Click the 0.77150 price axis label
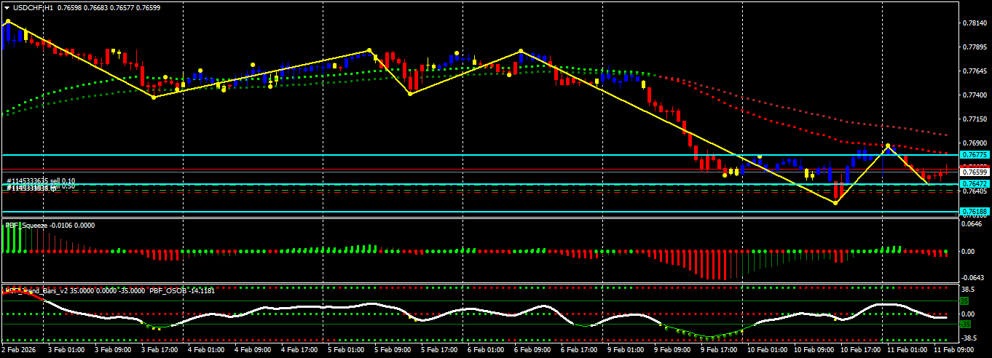The width and height of the screenshot is (992, 358). [x=975, y=119]
